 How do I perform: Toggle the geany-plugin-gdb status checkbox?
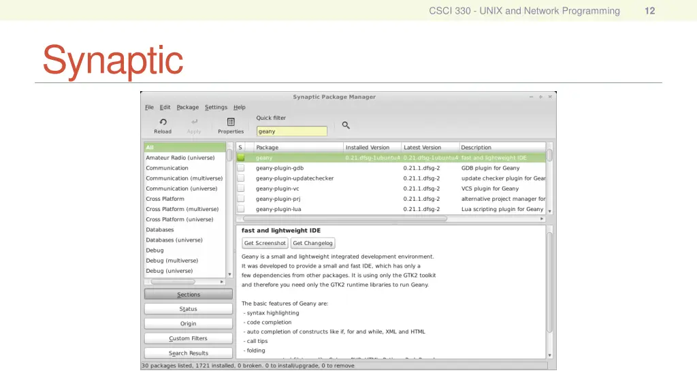pos(240,168)
